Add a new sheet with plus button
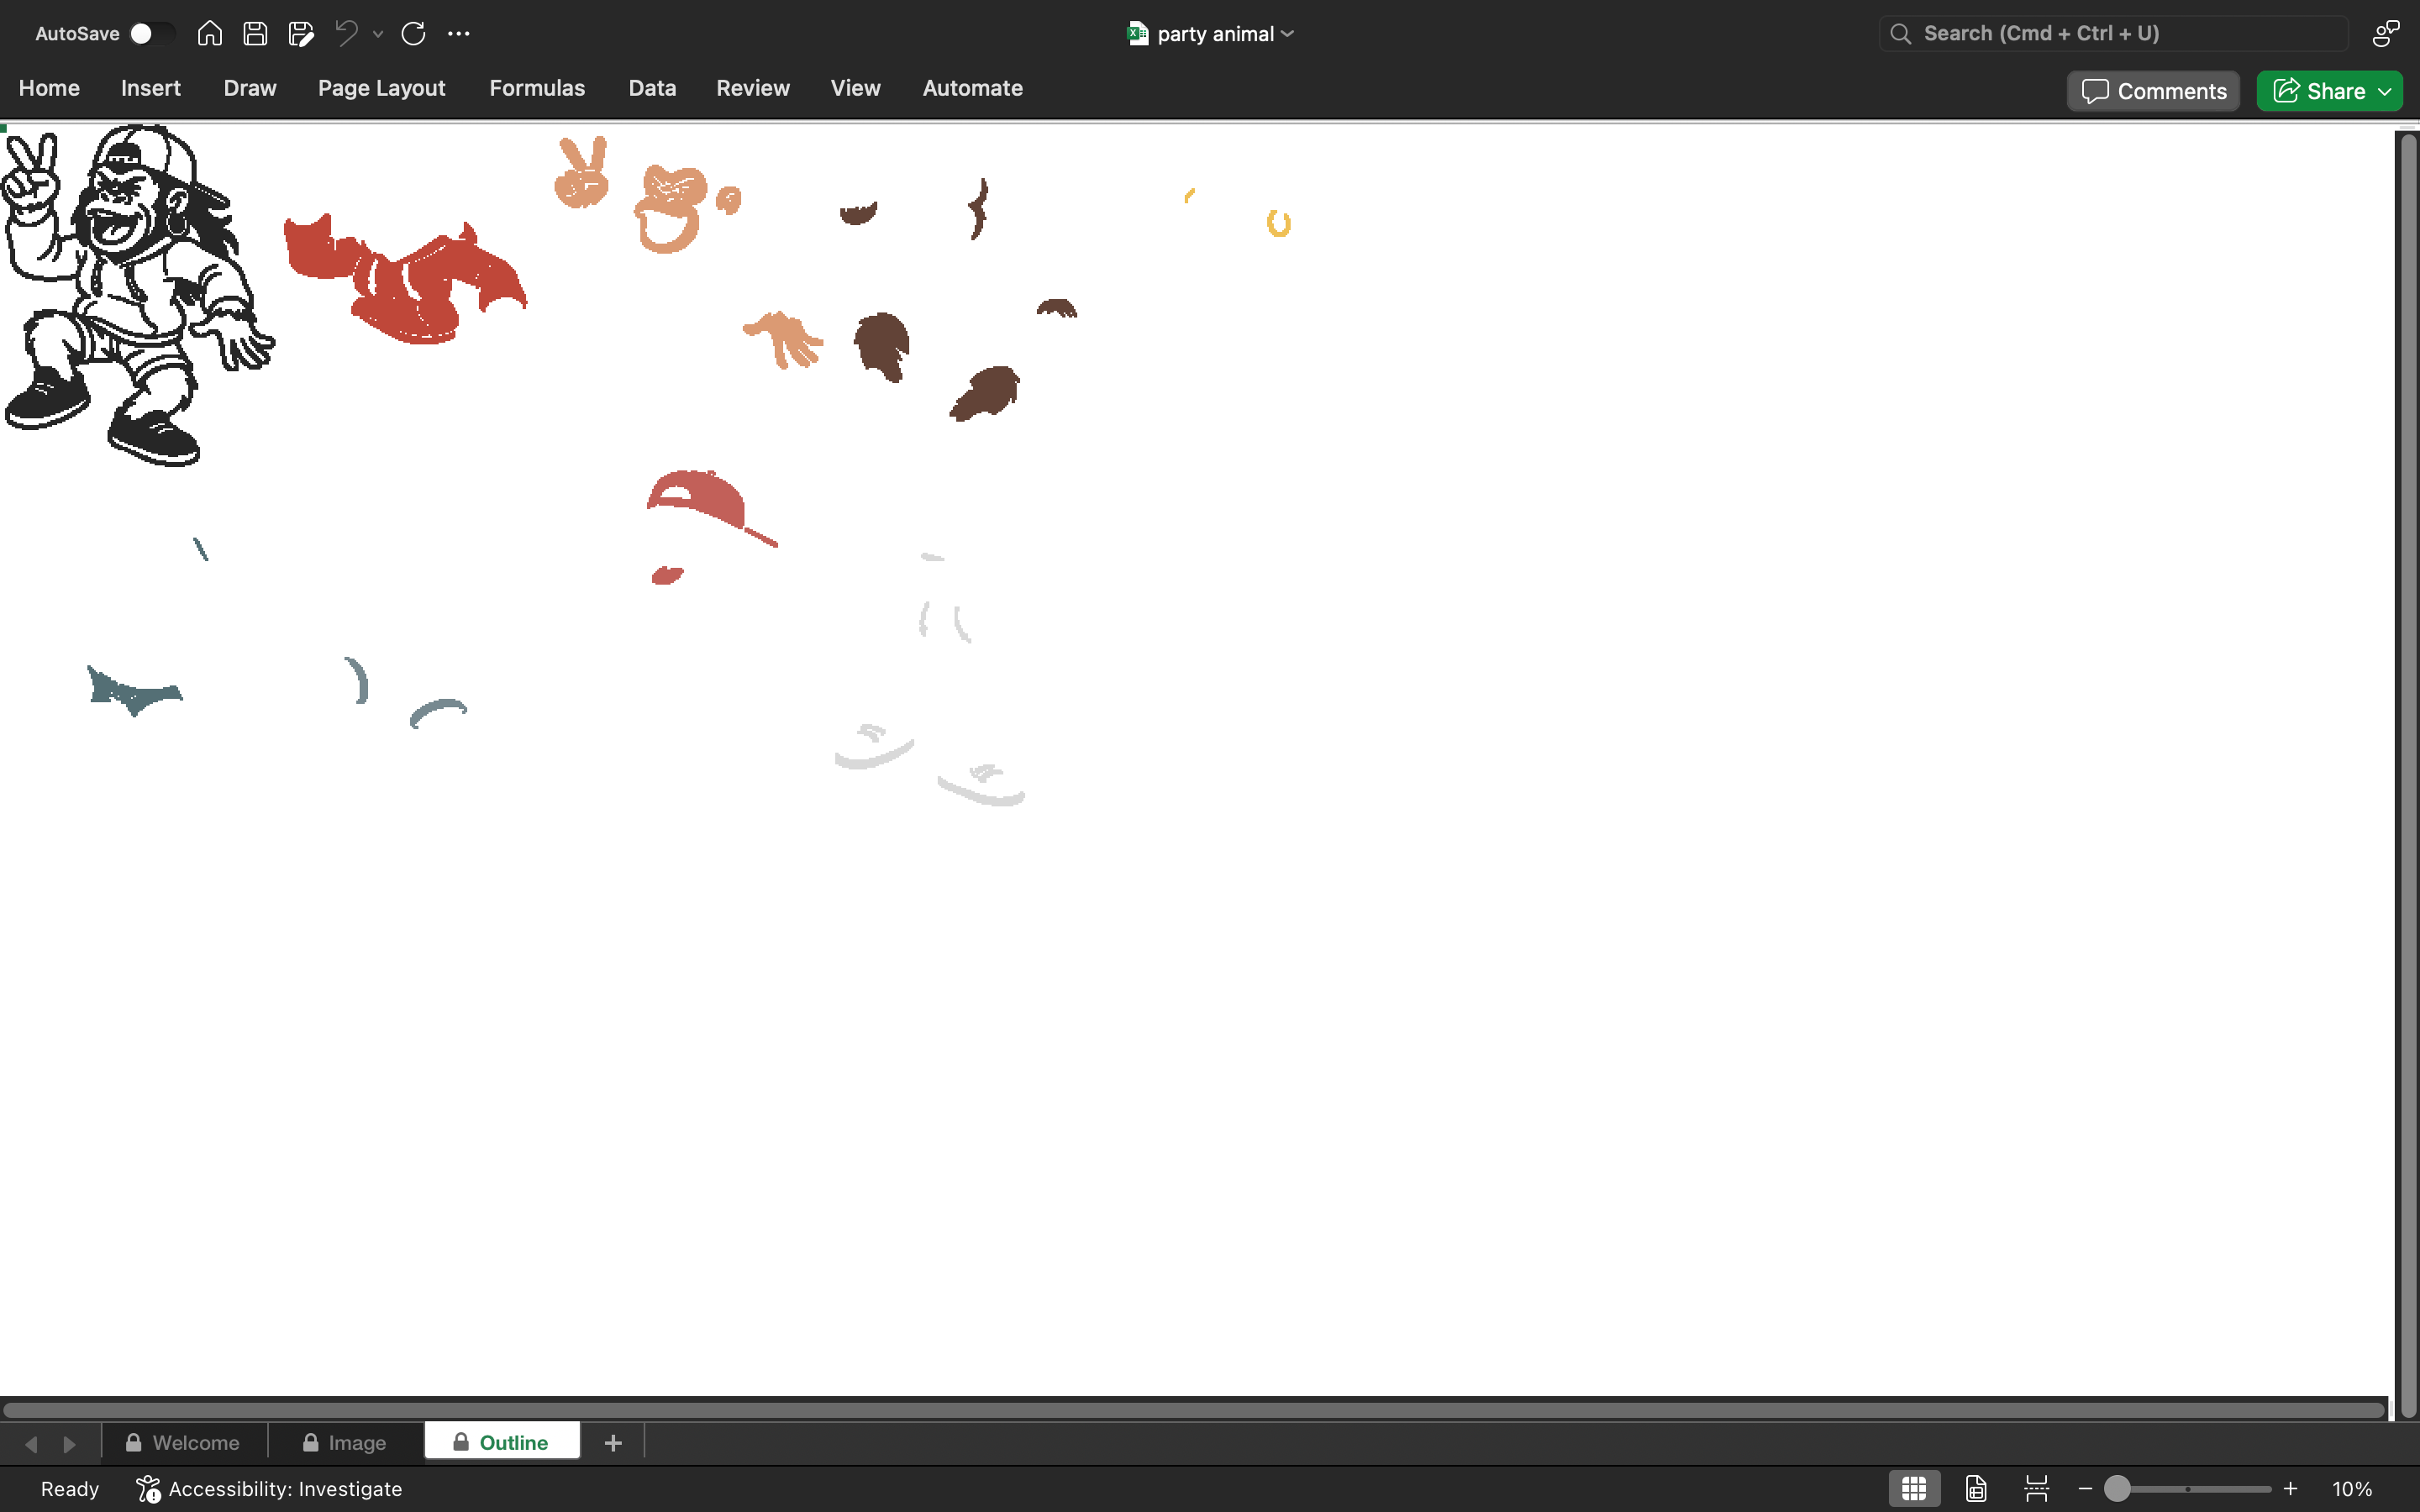The height and width of the screenshot is (1512, 2420). pyautogui.click(x=613, y=1442)
